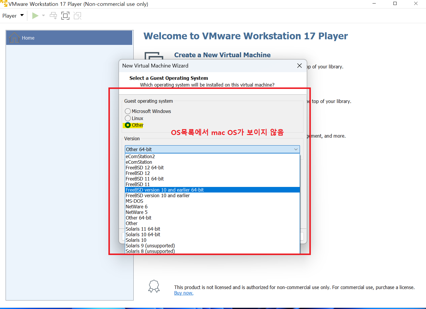Screen dimensions: 426x309
Task: Open the power options dropdown arrow
Action: coord(43,16)
